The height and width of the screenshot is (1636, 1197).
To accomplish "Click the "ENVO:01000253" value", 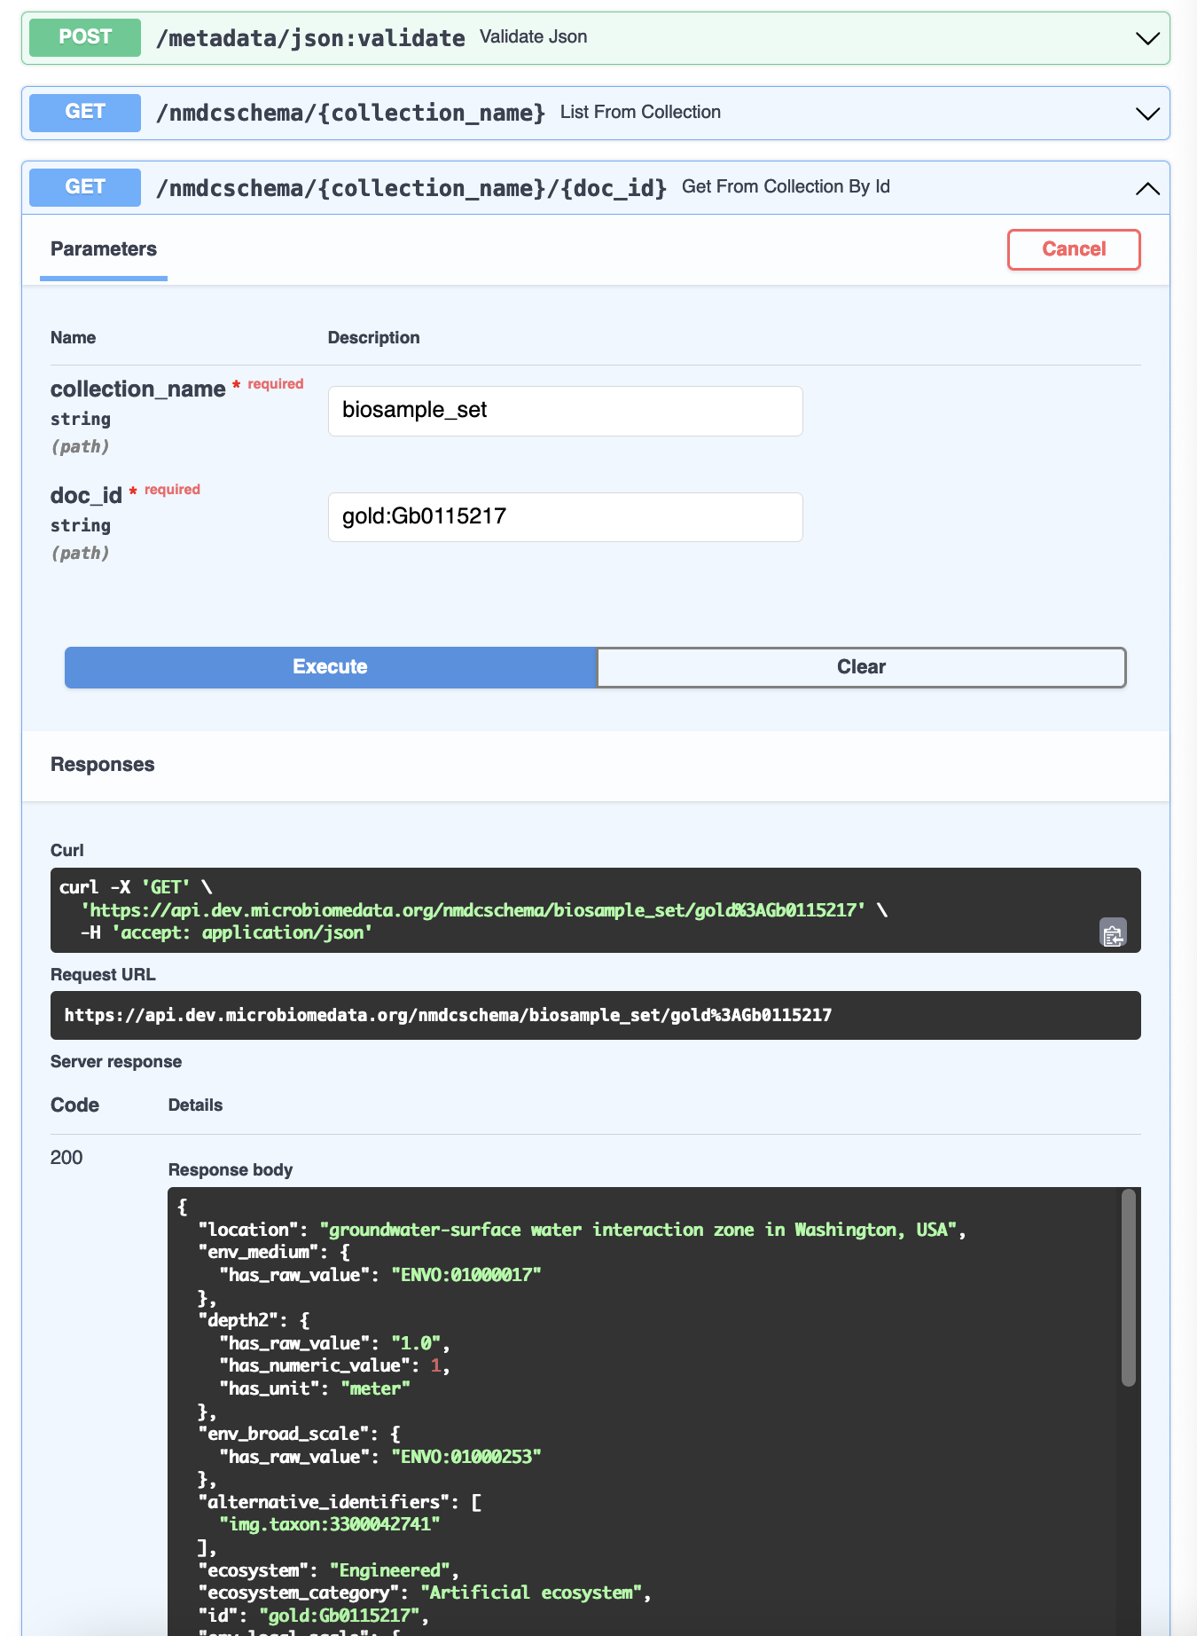I will pyautogui.click(x=466, y=1457).
